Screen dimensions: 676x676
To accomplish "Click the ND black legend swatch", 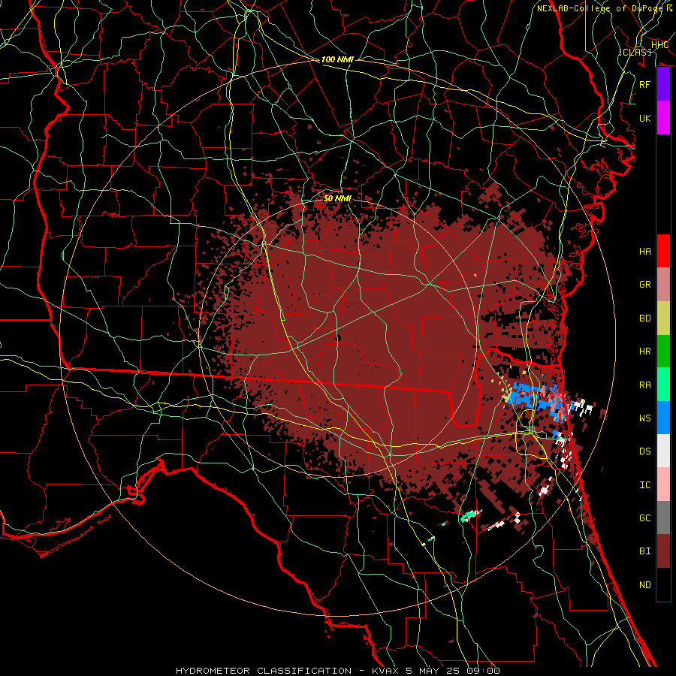I will pyautogui.click(x=663, y=584).
